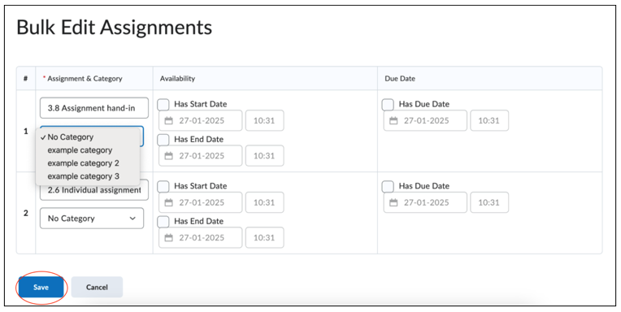Click calendar icon in row 2 end date
Screen dimensions: 621x312
click(169, 237)
